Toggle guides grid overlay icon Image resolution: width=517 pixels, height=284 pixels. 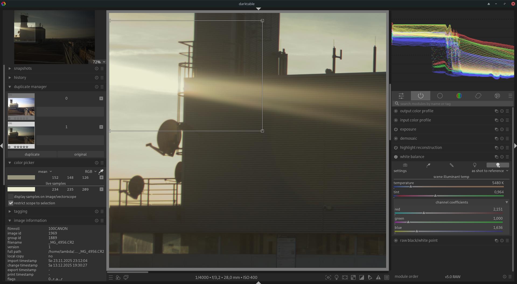387,277
